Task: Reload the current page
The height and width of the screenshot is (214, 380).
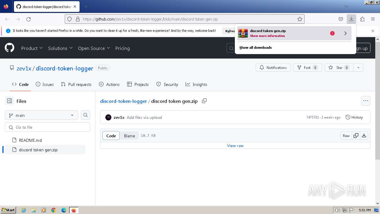Action: (28, 19)
